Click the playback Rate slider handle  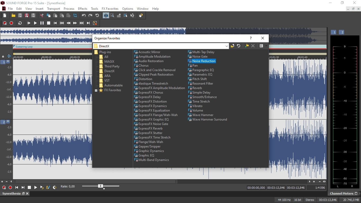pyautogui.click(x=100, y=186)
